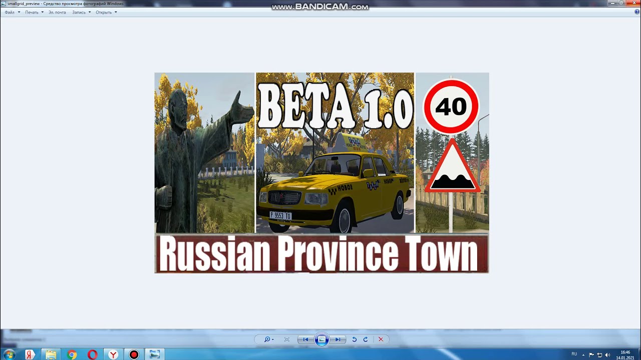Open Windows Explorer folder in taskbar
641x360 pixels.
coord(51,354)
